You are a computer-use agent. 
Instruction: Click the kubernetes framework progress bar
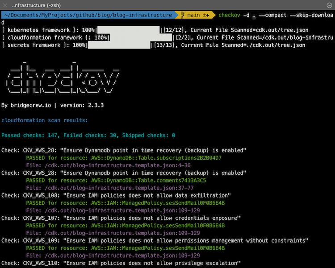(x=128, y=30)
